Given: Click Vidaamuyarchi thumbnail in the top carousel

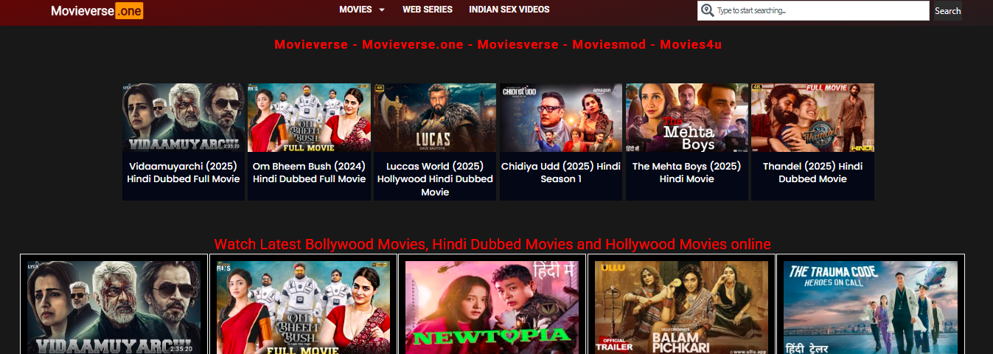Looking at the screenshot, I should pyautogui.click(x=184, y=118).
